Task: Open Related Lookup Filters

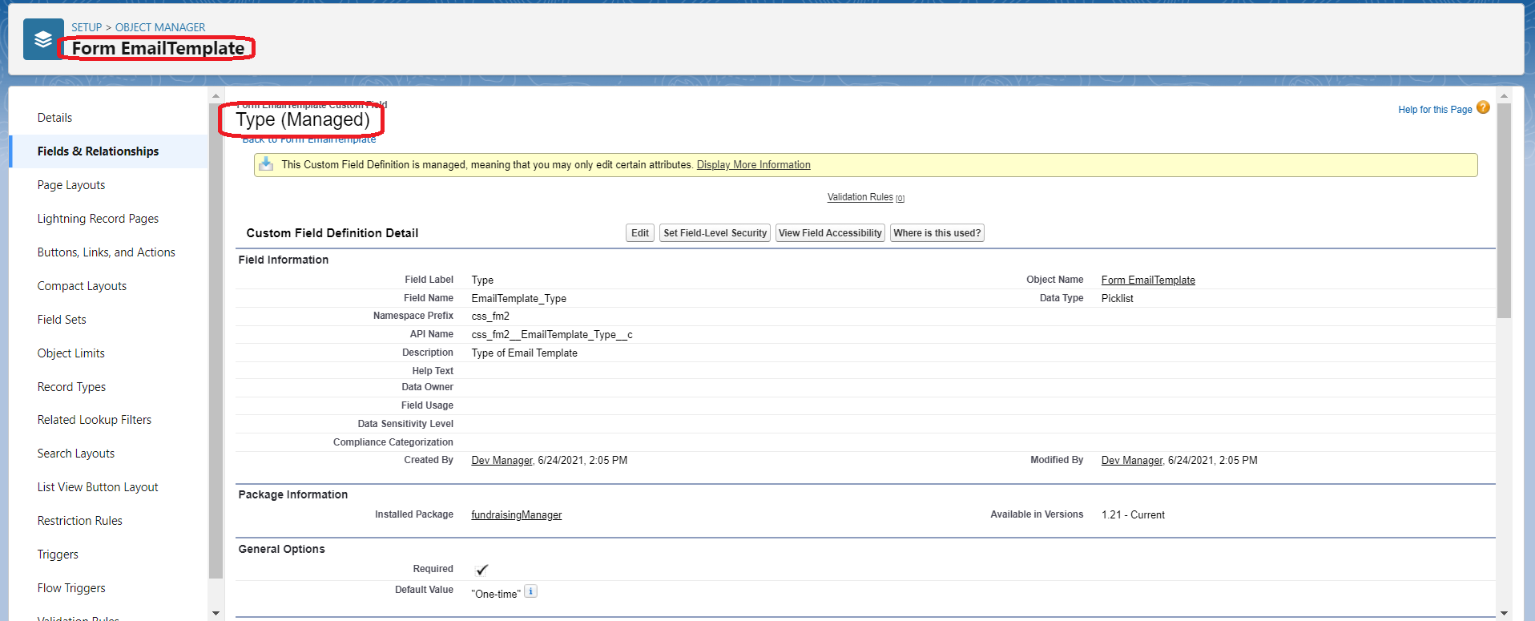Action: (95, 420)
